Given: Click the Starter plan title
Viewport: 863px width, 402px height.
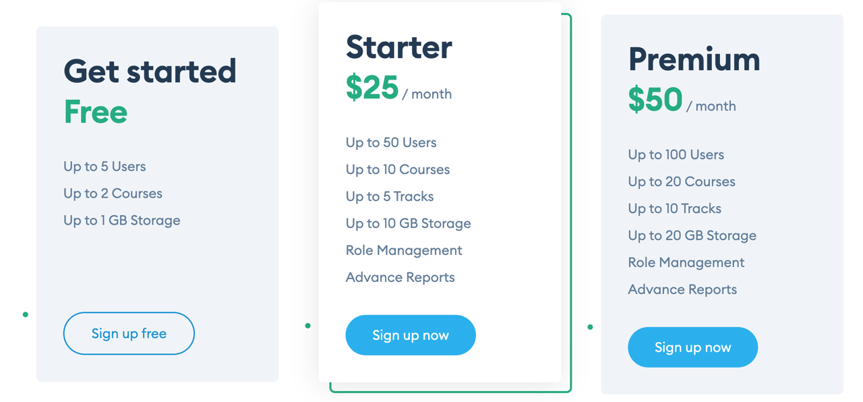Looking at the screenshot, I should (x=398, y=47).
